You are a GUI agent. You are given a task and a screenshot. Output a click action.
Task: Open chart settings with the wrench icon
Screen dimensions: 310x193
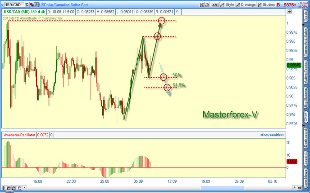pyautogui.click(x=207, y=5)
